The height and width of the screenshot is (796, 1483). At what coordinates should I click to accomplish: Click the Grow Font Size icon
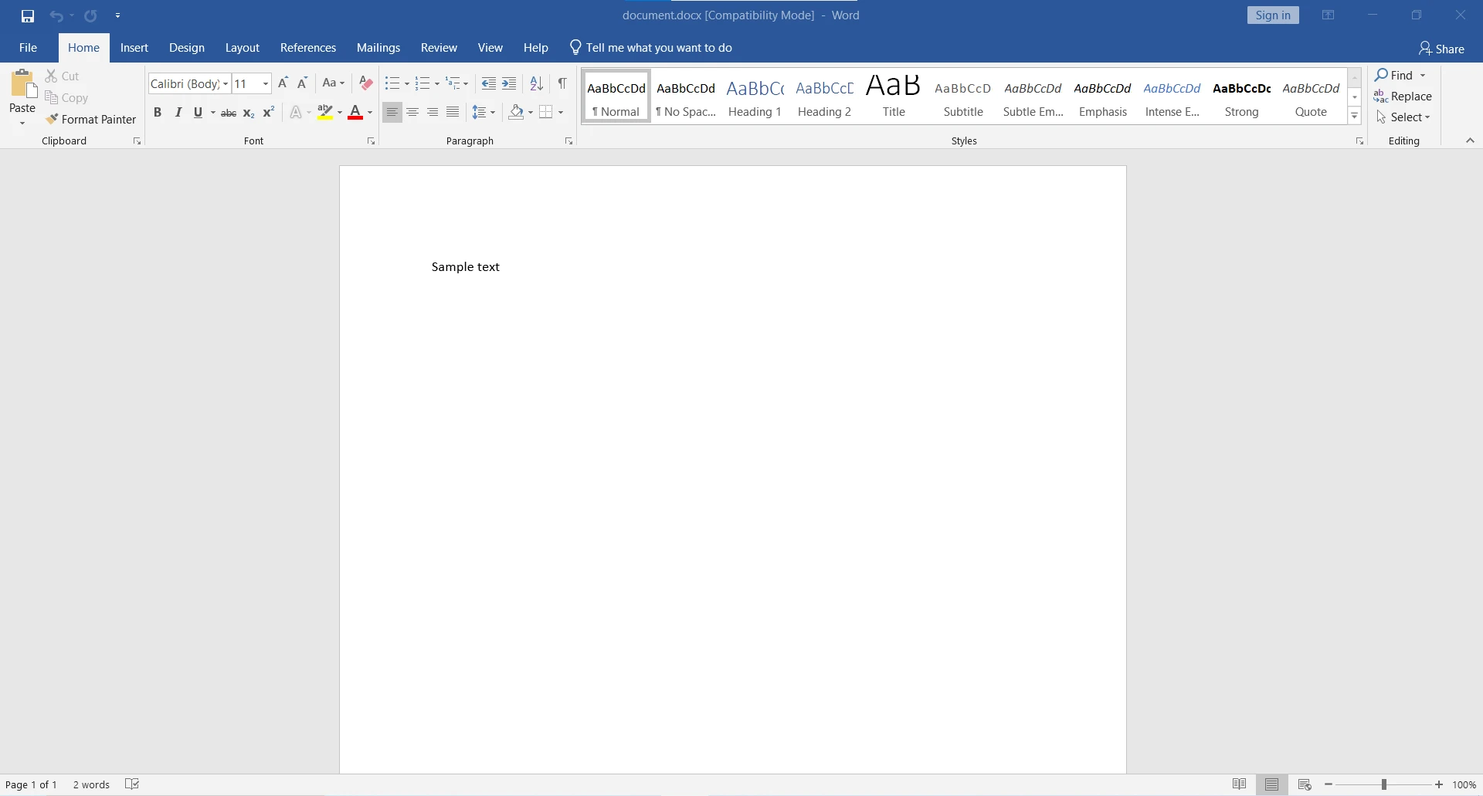click(x=283, y=83)
